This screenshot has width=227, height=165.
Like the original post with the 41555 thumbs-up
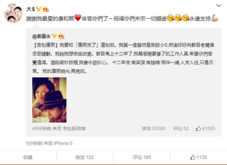coord(205,129)
